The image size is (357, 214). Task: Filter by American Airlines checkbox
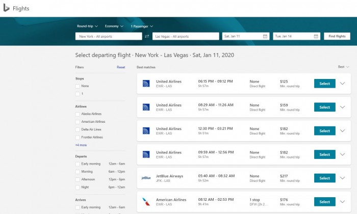pyautogui.click(x=78, y=122)
